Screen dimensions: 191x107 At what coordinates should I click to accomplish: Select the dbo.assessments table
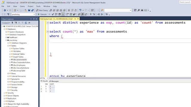click(20, 59)
